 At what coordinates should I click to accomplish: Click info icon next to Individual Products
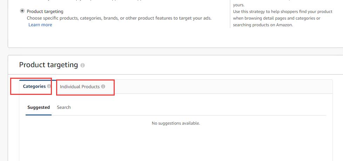pyautogui.click(x=103, y=86)
